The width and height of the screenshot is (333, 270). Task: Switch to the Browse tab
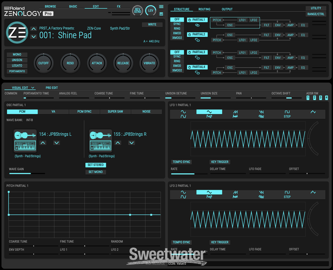click(51, 7)
